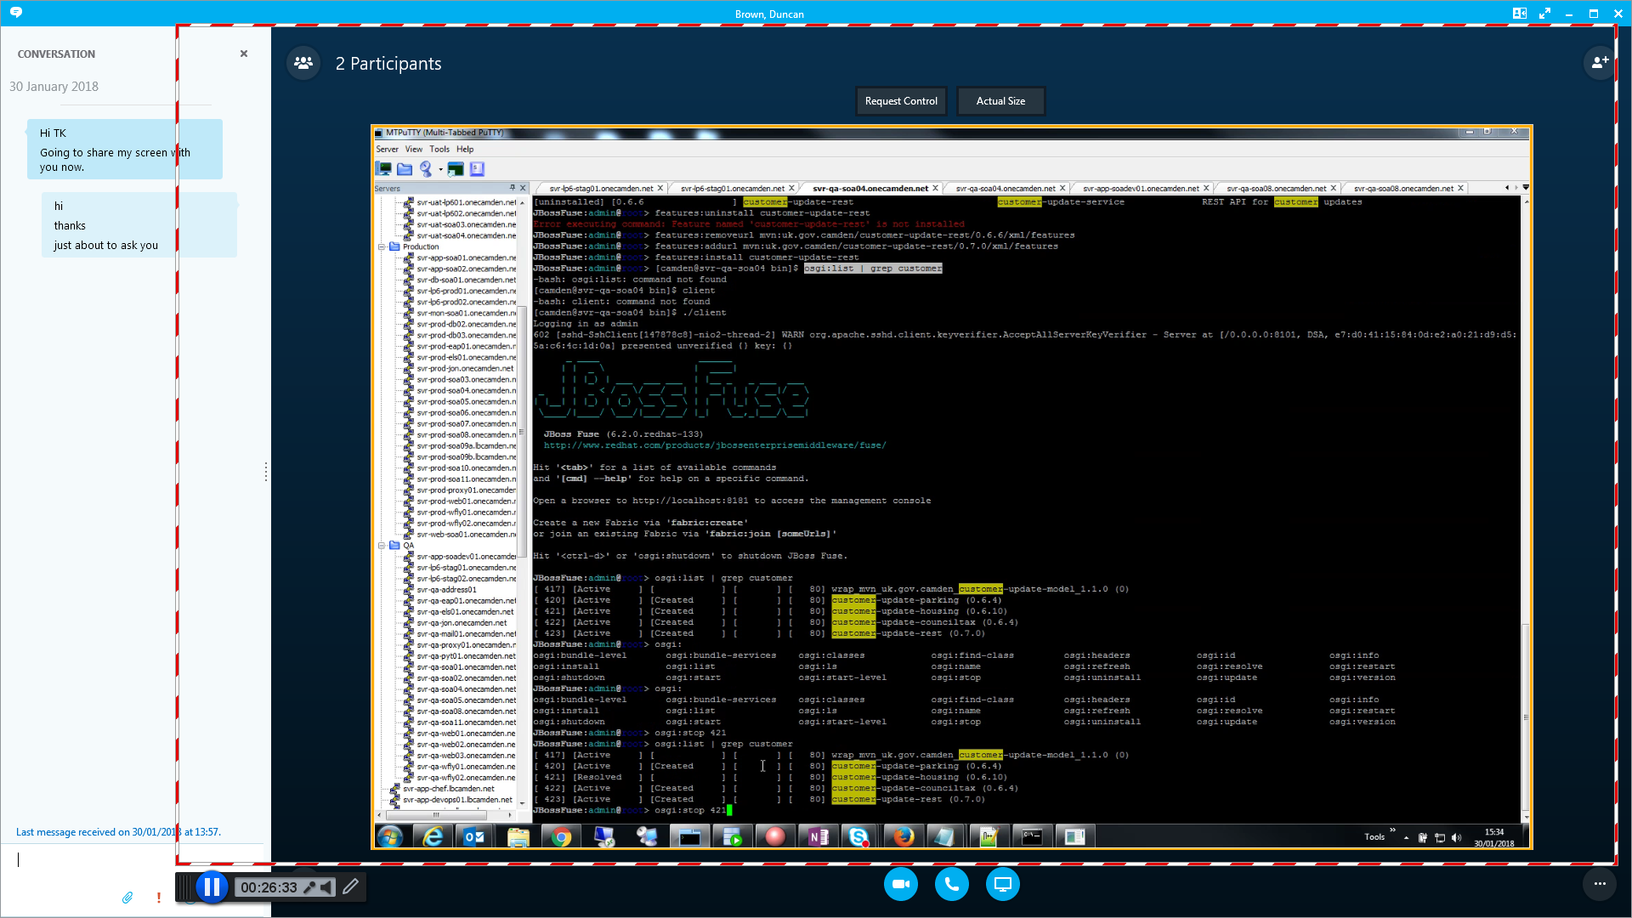Click the send script toolbar icon
The image size is (1632, 918).
(x=477, y=169)
